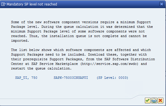Click the line starting 'Some of the new software'
Image resolution: width=166 pixels, height=106 pixels.
[x=81, y=22]
